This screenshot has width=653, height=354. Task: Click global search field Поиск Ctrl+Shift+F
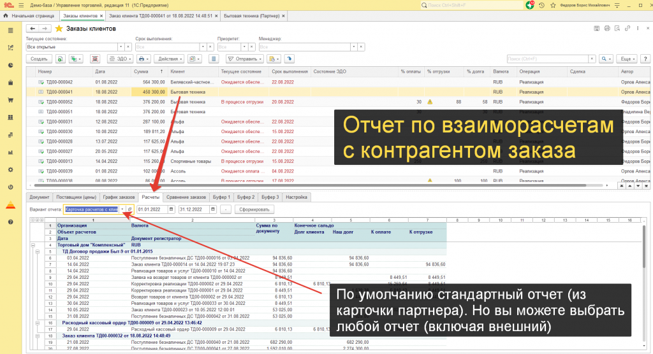coord(472,5)
